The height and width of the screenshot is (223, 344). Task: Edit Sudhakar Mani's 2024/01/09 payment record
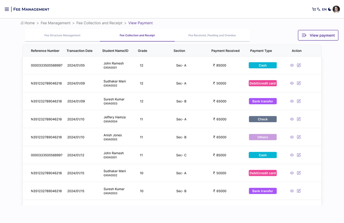pyautogui.click(x=299, y=83)
